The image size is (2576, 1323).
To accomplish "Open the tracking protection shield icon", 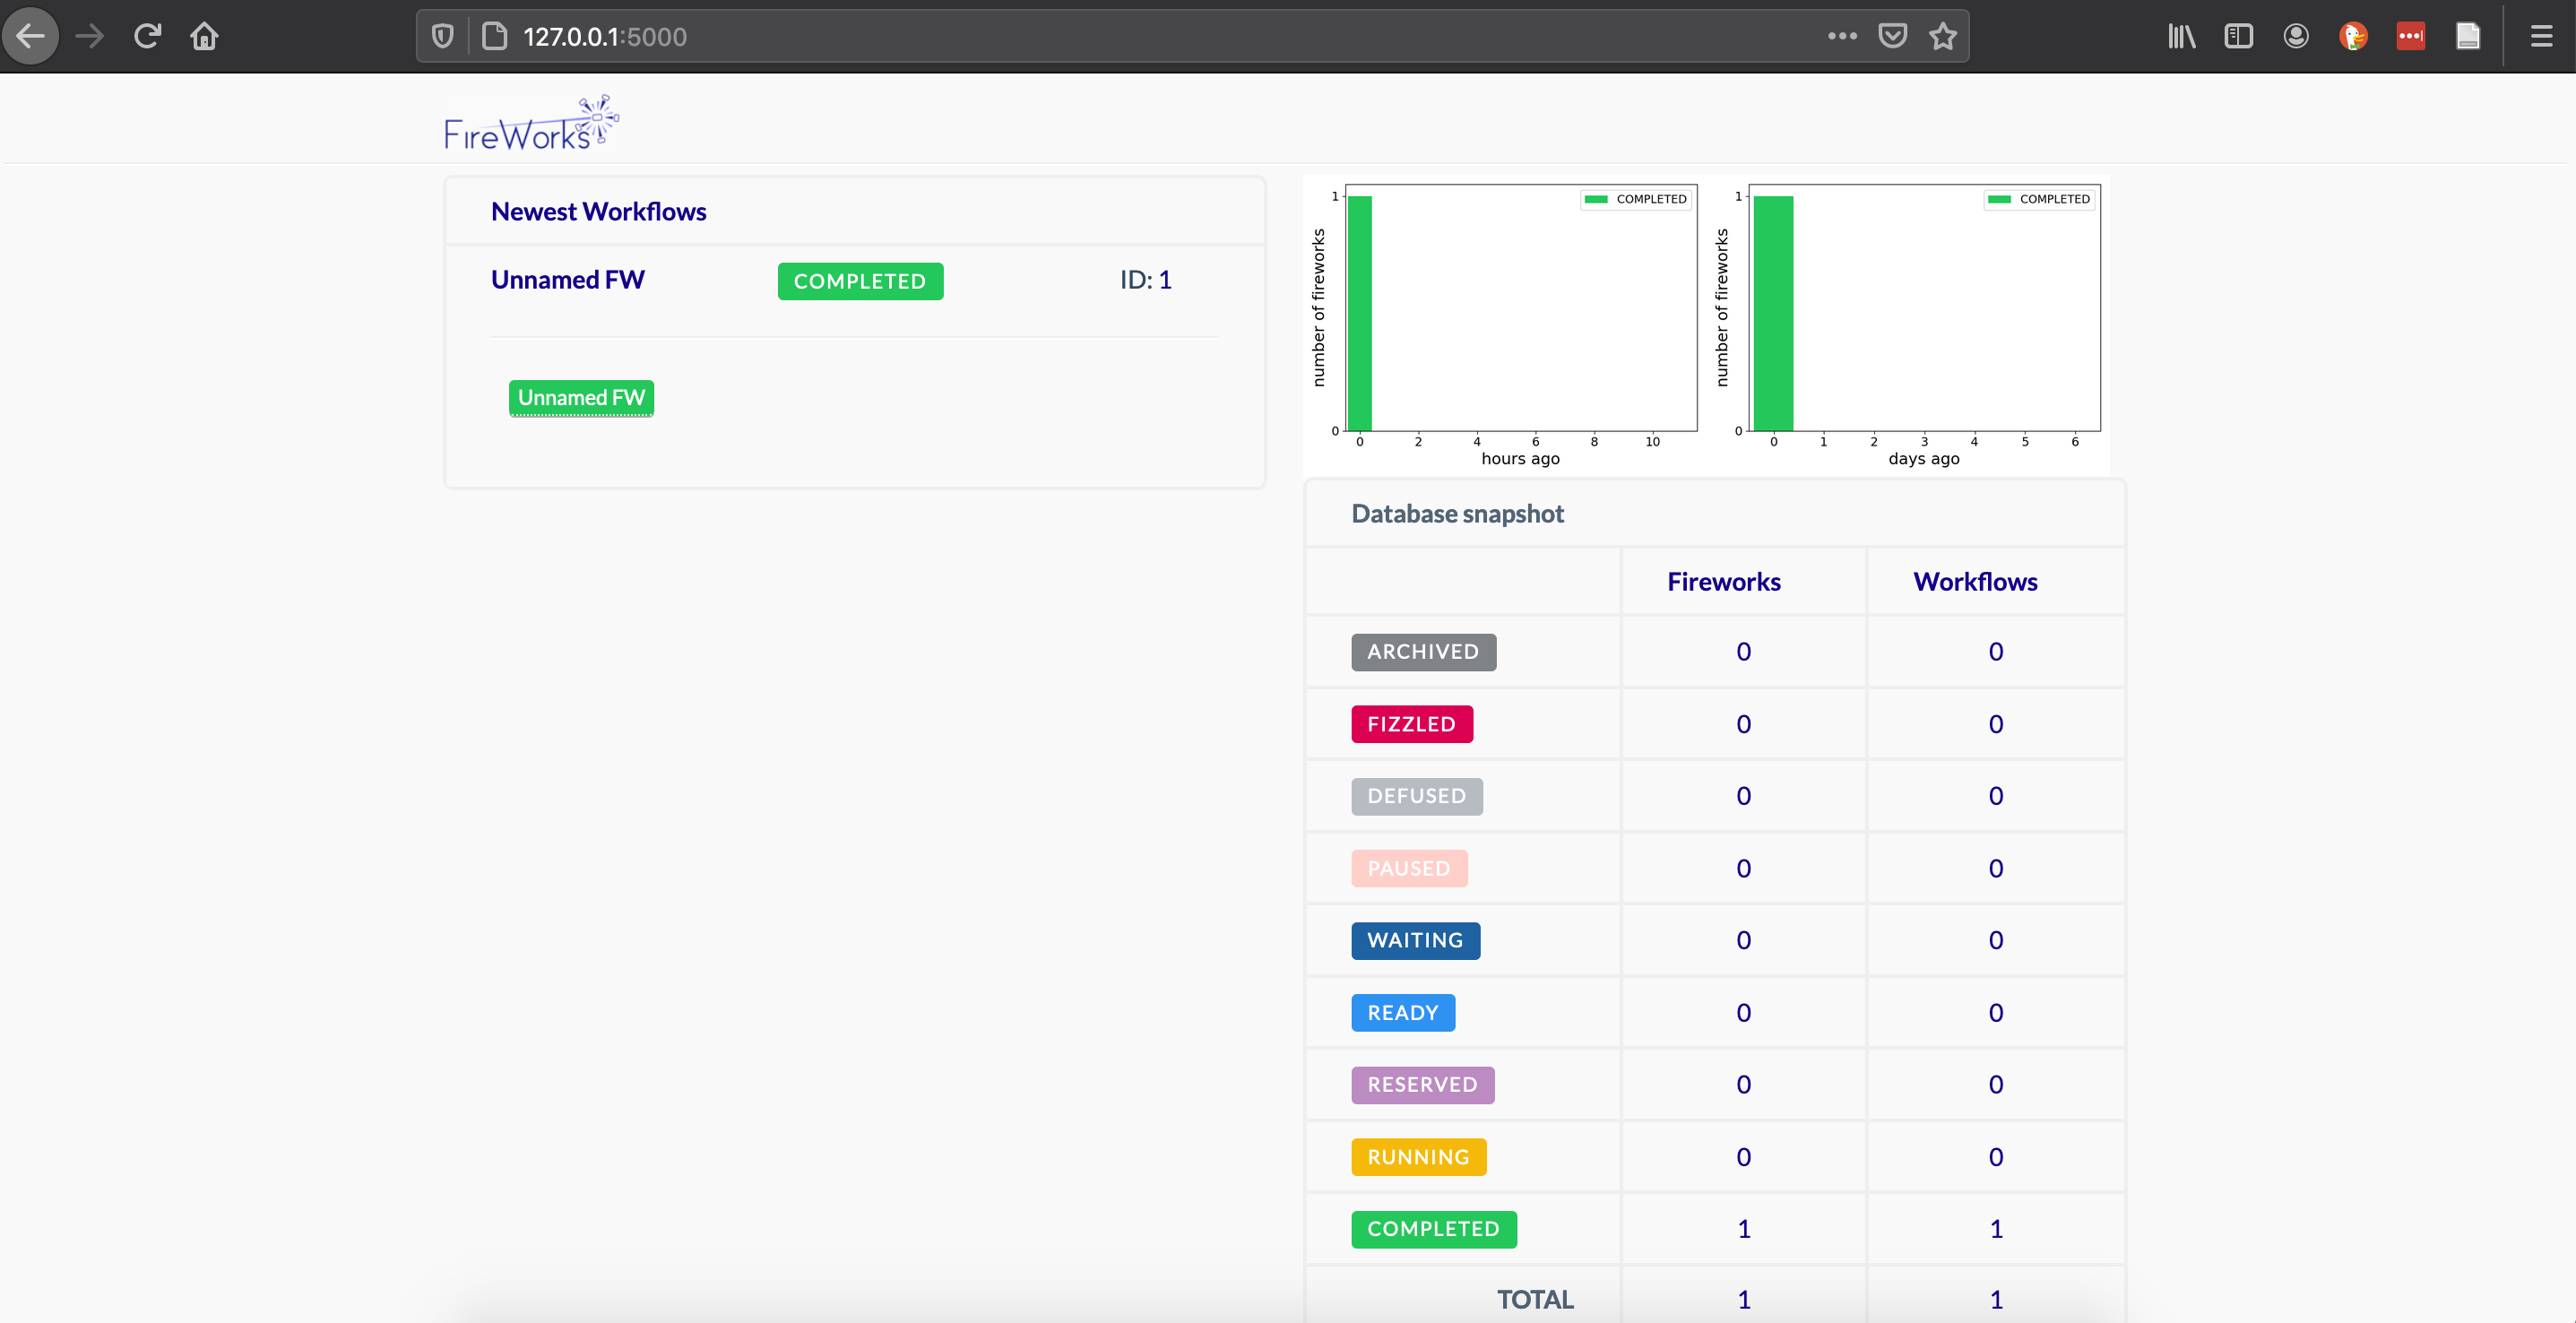I will pyautogui.click(x=443, y=36).
